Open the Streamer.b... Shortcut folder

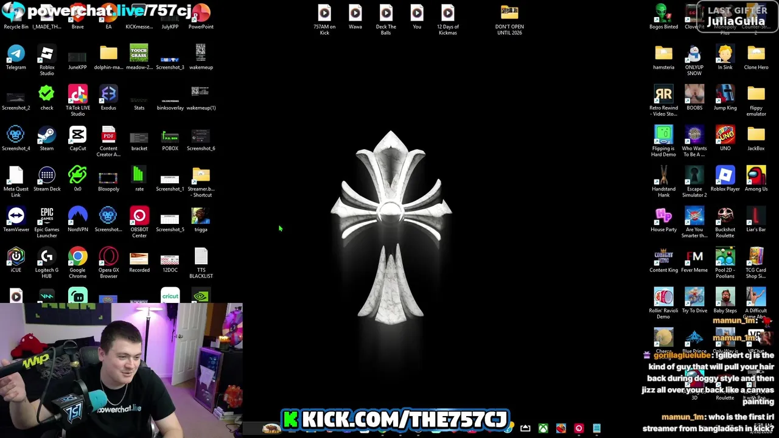coord(201,182)
